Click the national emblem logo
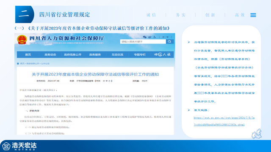This screenshot has height=152, width=271. point(22,40)
